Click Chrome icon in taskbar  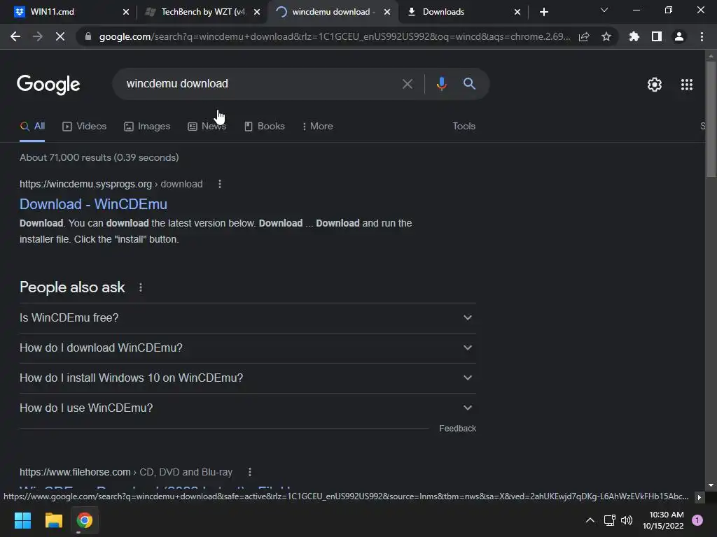tap(85, 520)
